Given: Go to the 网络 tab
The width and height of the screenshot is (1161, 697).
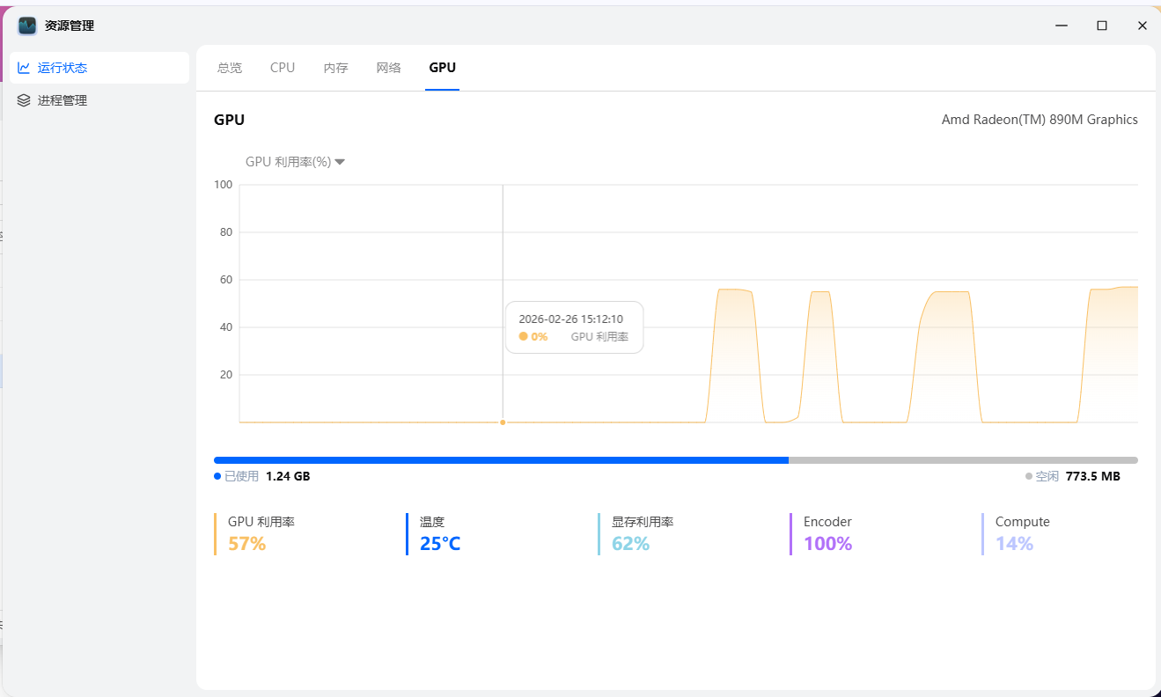Looking at the screenshot, I should [388, 68].
